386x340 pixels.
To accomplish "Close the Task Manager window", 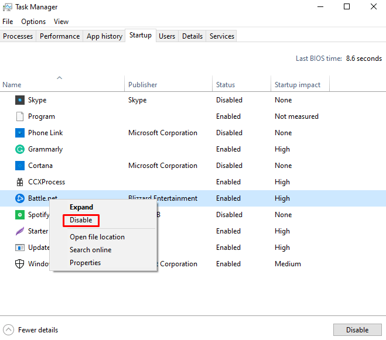I will click(x=374, y=6).
